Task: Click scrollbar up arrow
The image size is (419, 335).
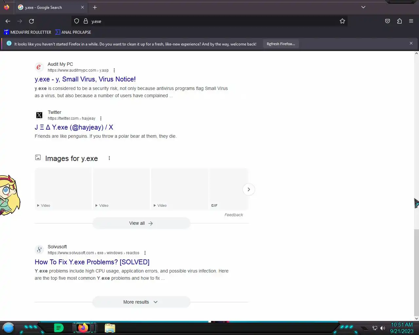Action: point(416,53)
